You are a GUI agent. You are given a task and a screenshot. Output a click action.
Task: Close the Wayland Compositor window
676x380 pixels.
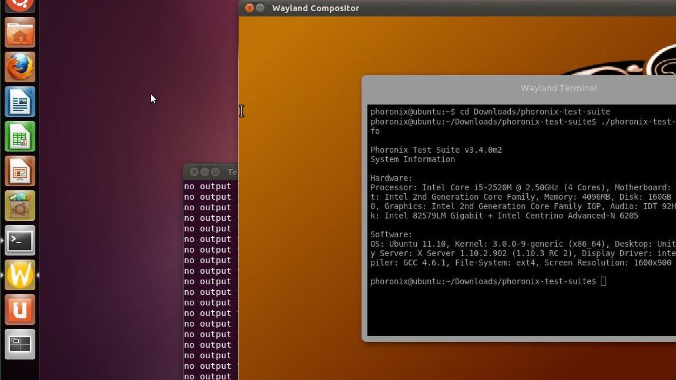249,8
